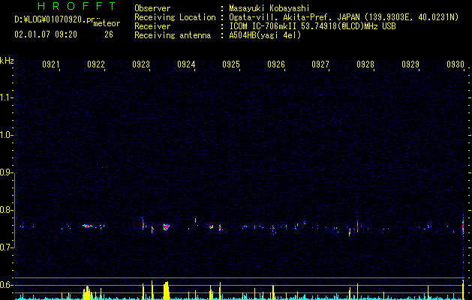The image size is (472, 300).
Task: Click the 0922 time marker
Action: tap(96, 64)
